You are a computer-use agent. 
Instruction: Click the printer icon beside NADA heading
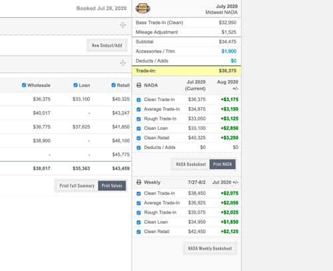[139, 85]
